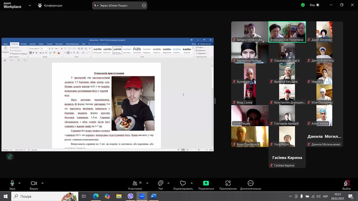Click the Отреагировать reactions heart icon
358x201 pixels.
(183, 183)
